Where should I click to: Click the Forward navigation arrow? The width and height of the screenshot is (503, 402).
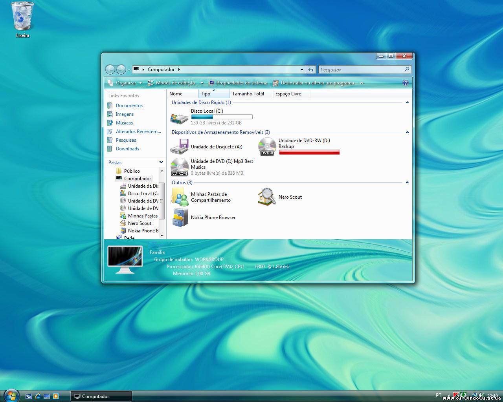[x=121, y=69]
